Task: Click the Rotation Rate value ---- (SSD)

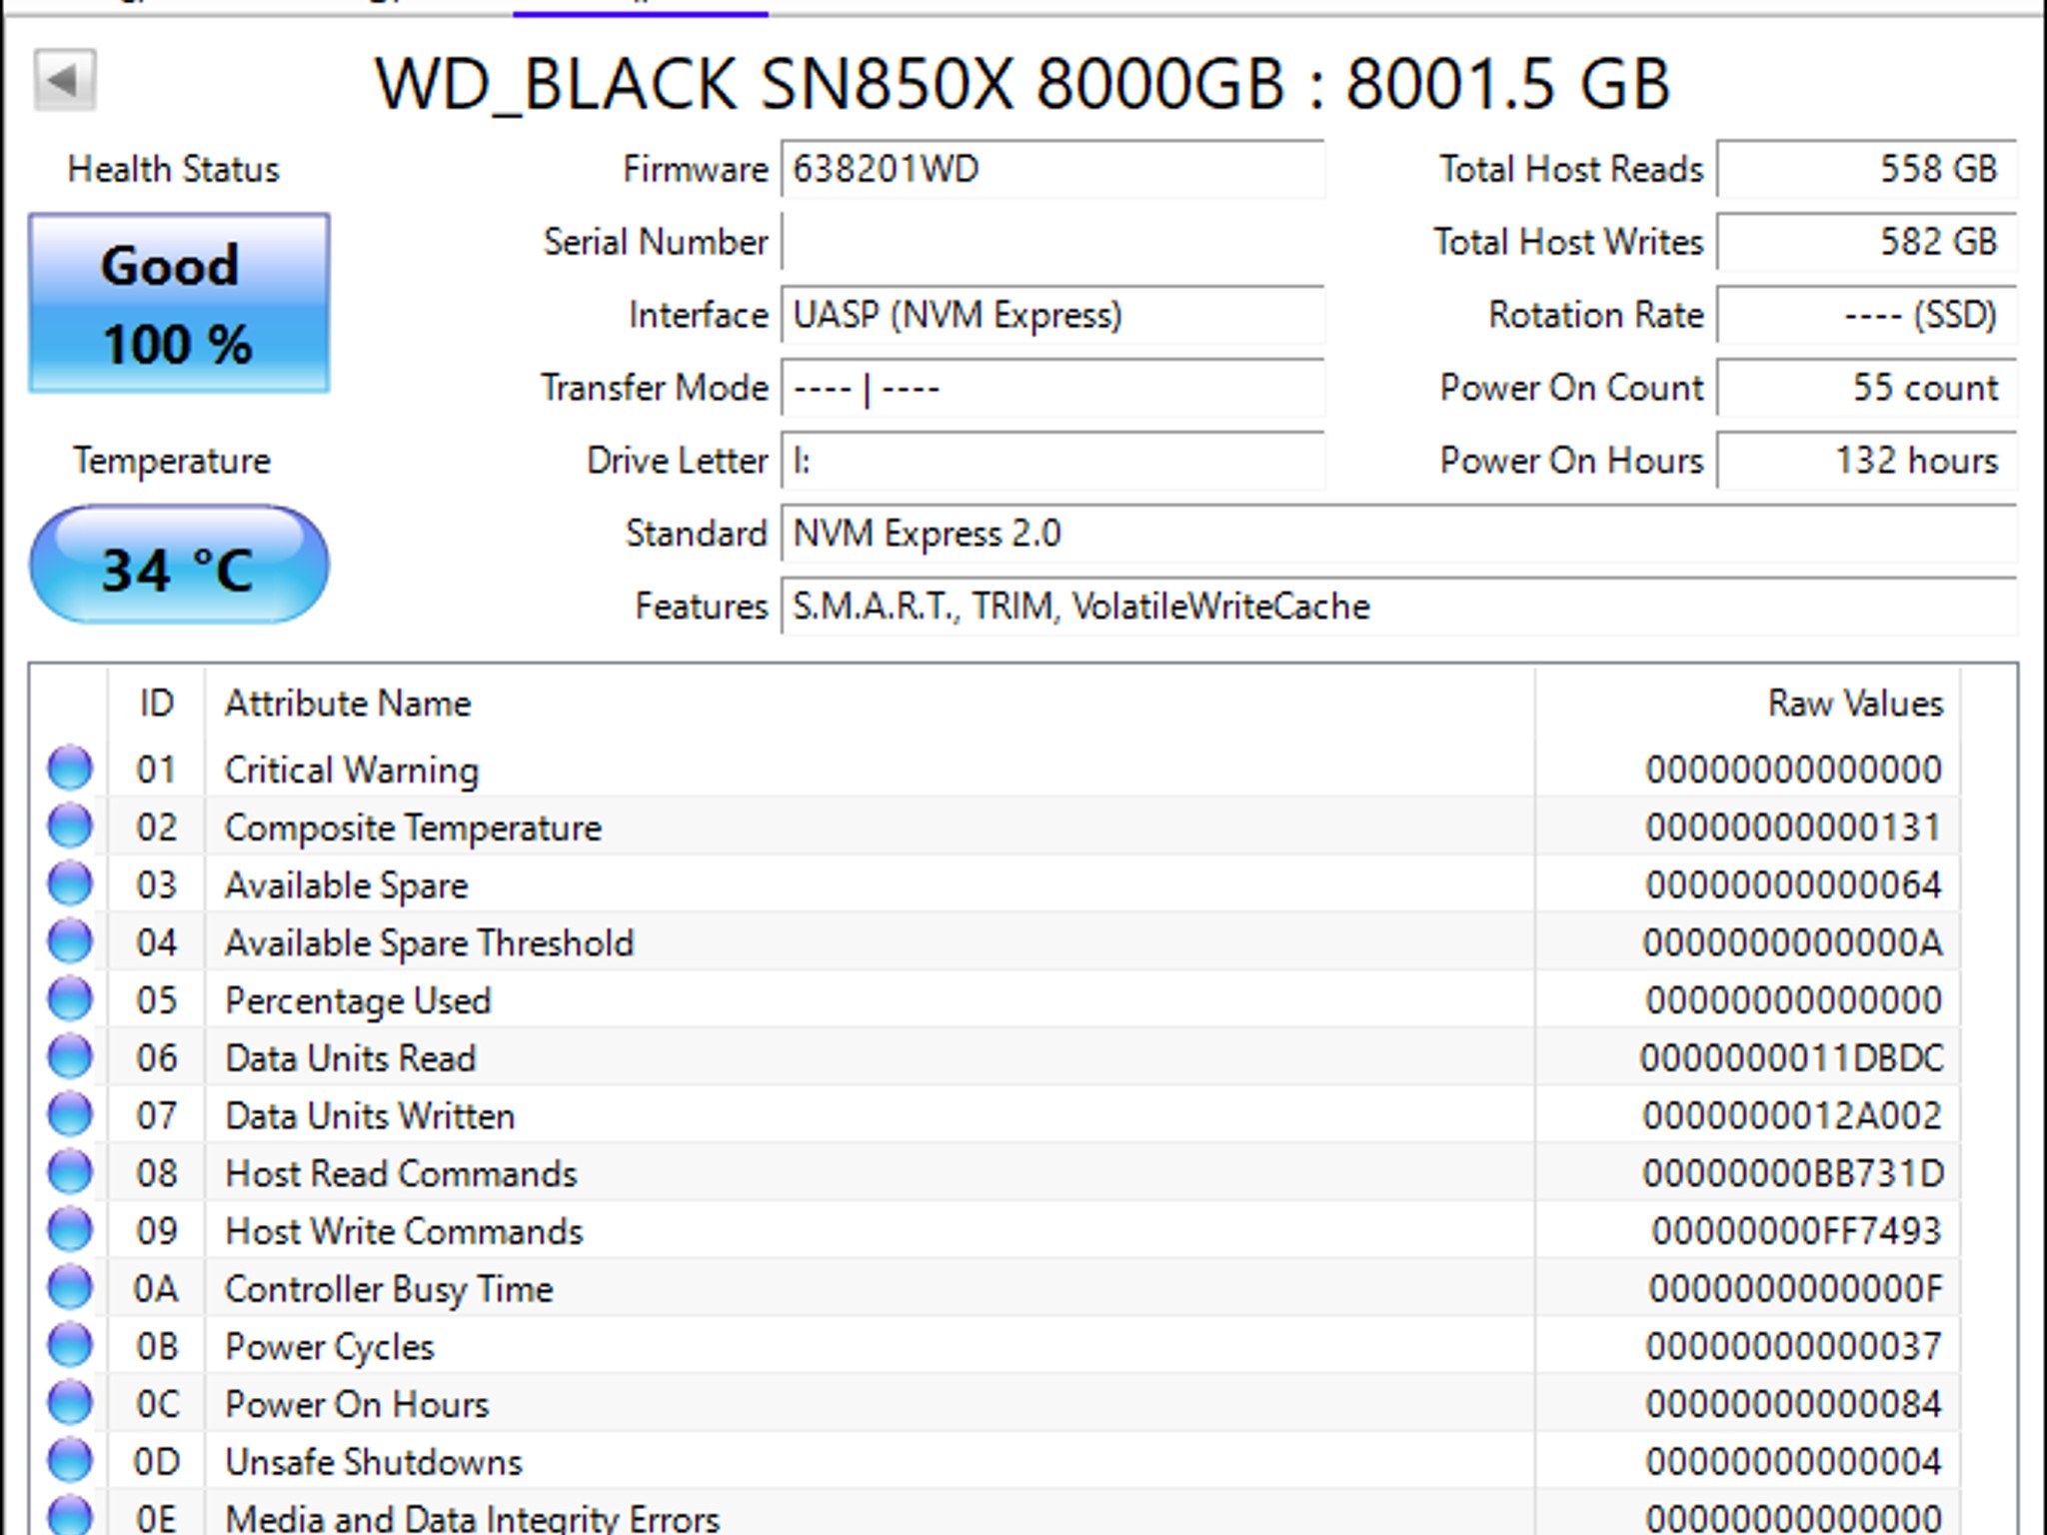Action: pyautogui.click(x=1866, y=315)
